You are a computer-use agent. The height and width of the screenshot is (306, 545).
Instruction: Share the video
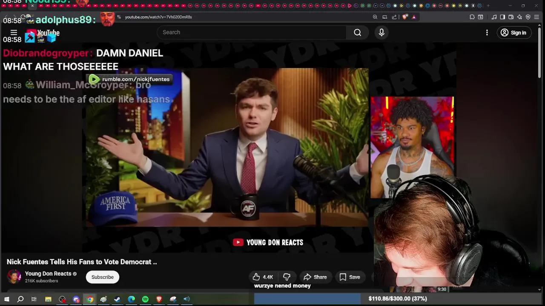315,277
